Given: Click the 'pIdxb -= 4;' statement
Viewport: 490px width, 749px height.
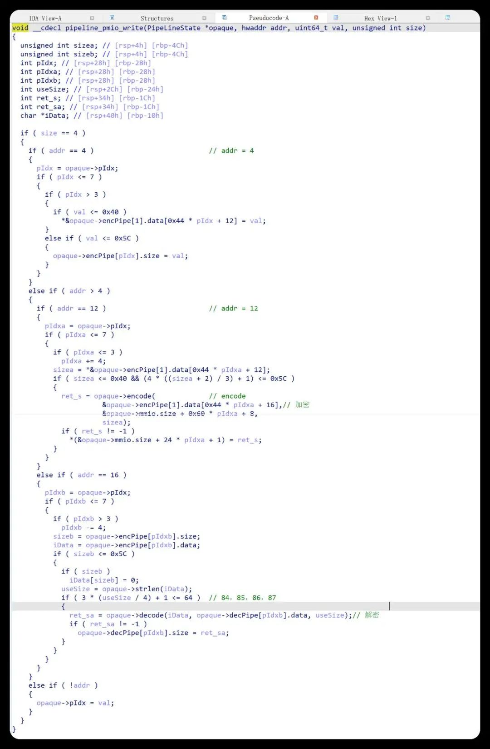Looking at the screenshot, I should click(x=83, y=528).
